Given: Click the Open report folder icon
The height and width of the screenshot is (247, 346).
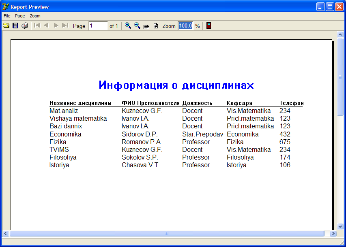Looking at the screenshot, I should tap(6, 26).
